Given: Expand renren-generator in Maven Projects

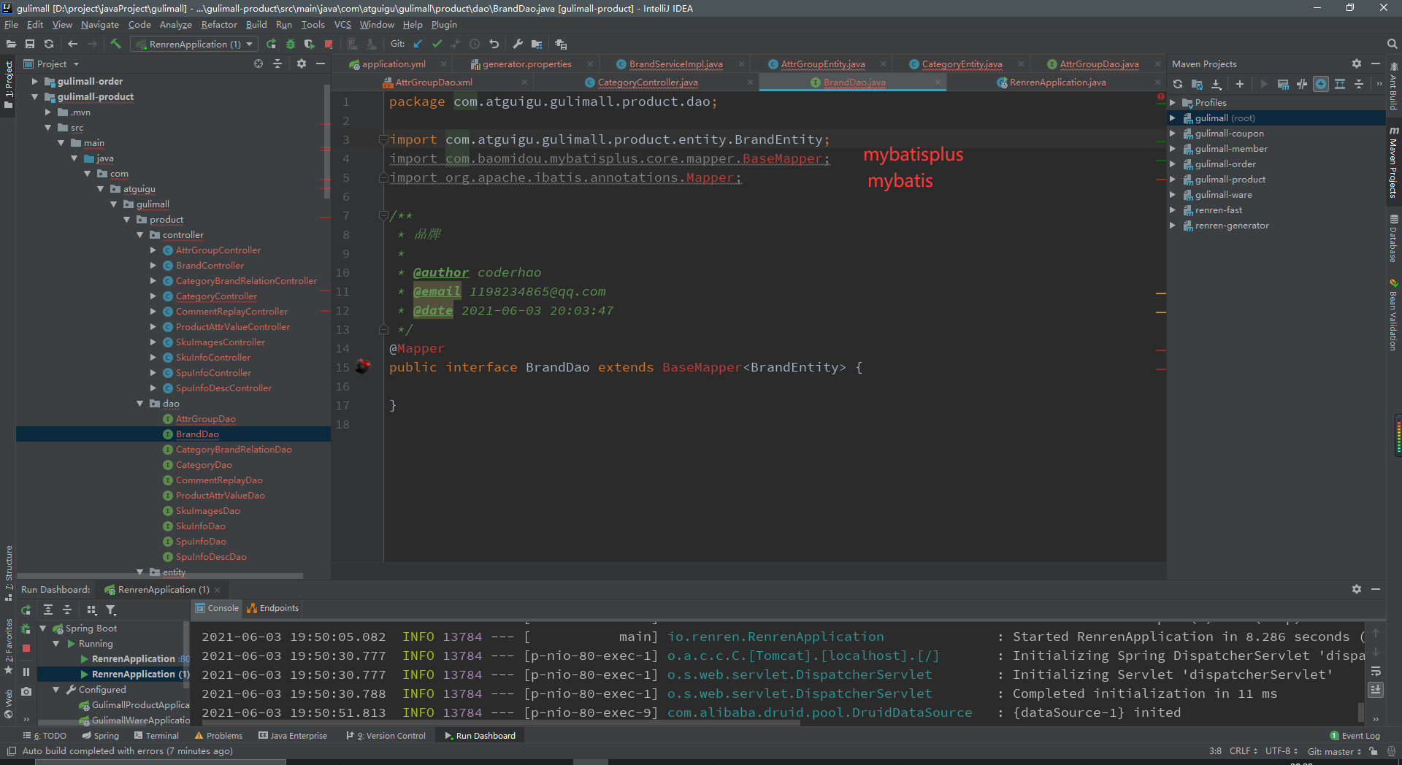Looking at the screenshot, I should 1173,226.
